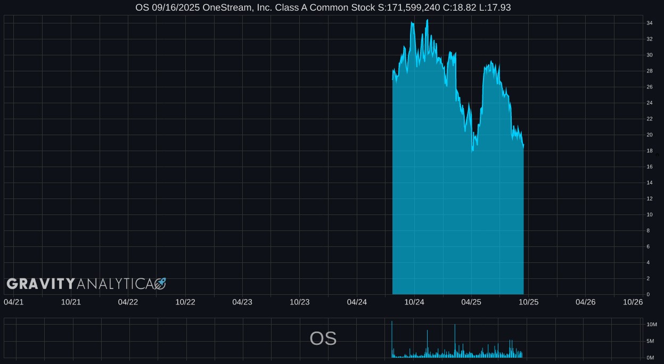Click the large OS ticker label in the volume panel
Screen dimensions: 664x364
pos(323,338)
